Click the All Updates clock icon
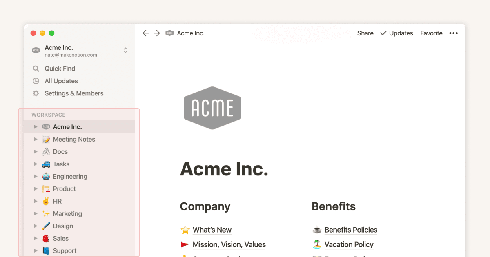The height and width of the screenshot is (257, 490). 36,81
